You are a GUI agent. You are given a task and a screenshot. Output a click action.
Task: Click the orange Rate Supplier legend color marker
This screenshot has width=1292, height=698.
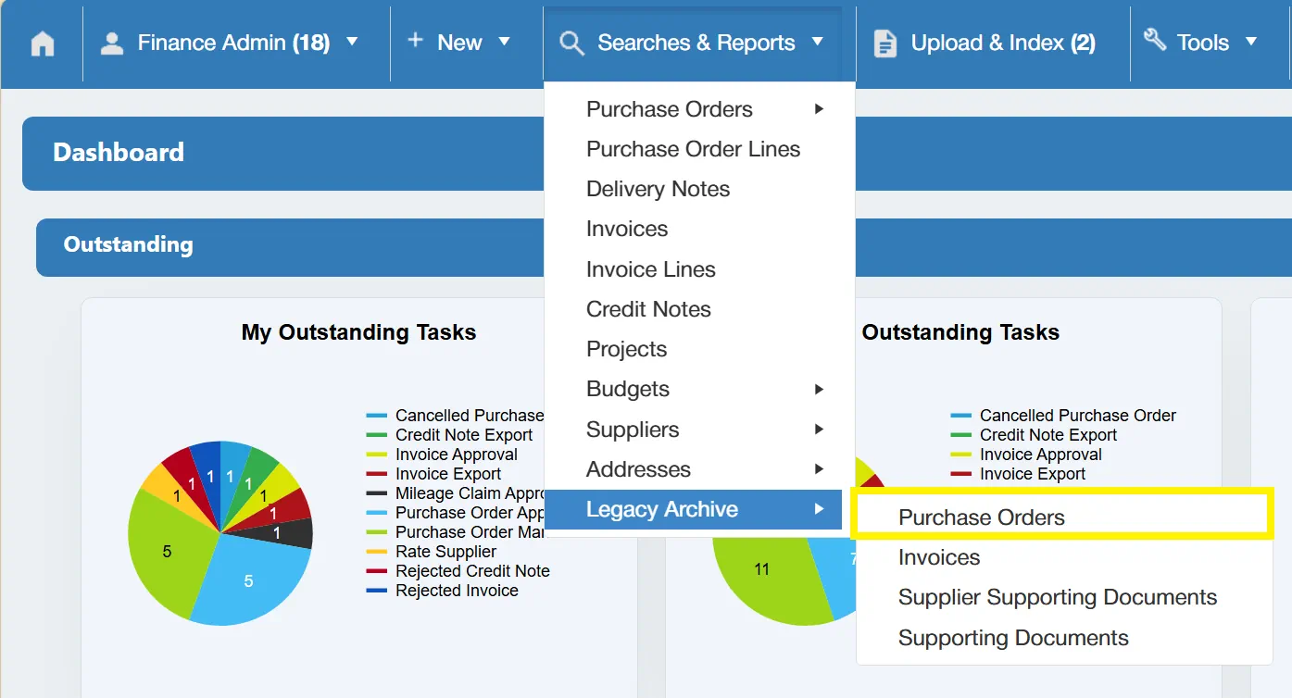[376, 552]
